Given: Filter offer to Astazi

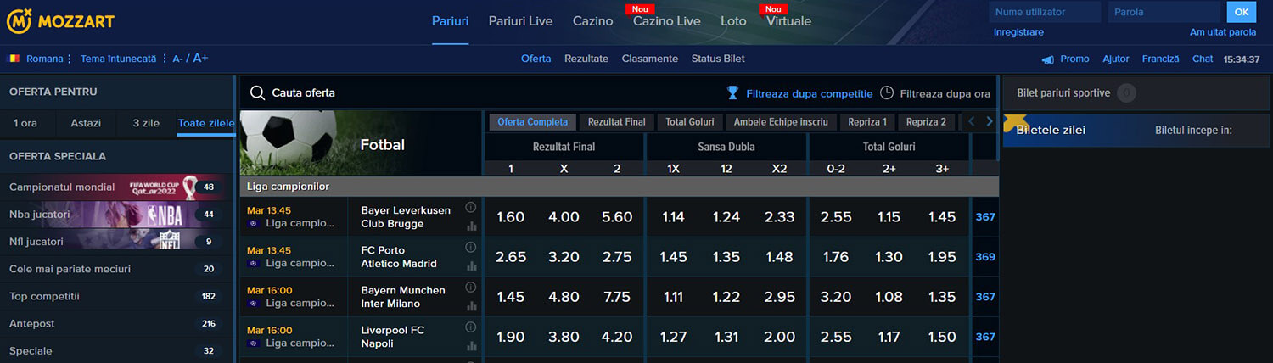Looking at the screenshot, I should 86,123.
